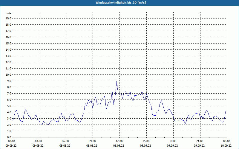The width and height of the screenshot is (239, 149).
Task: Click the '1,0' y-axis label
Action: (x=9, y=131)
